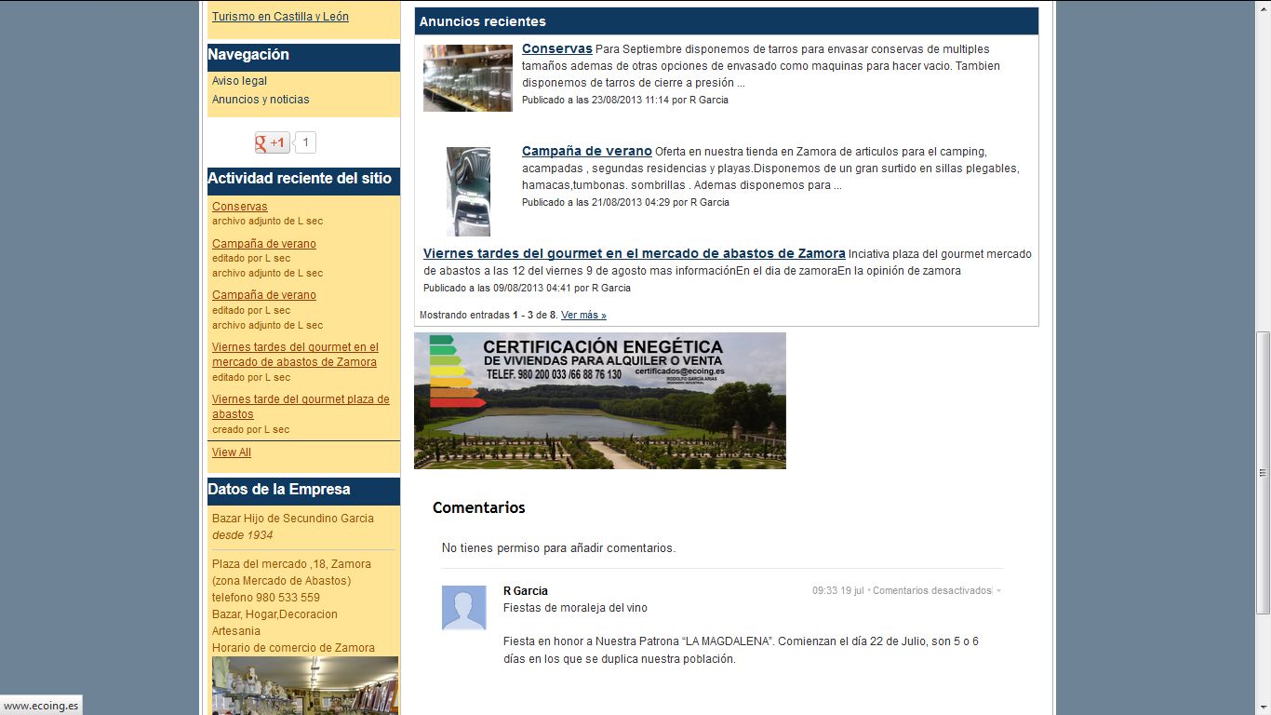Click View All under recent site activity
1271x715 pixels.
(x=231, y=452)
